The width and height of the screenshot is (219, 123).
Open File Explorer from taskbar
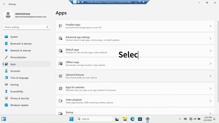[x=125, y=119]
